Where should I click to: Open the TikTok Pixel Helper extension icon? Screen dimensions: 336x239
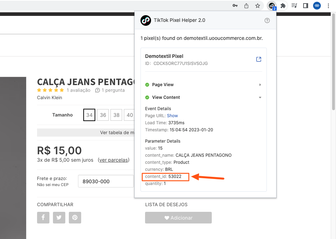272,6
